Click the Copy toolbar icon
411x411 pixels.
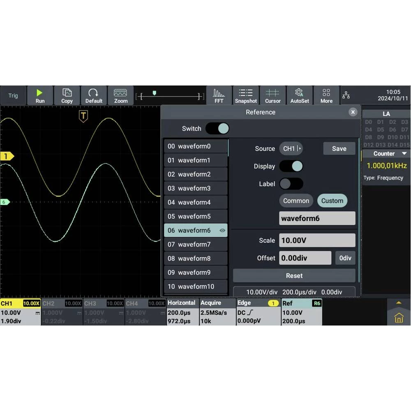pyautogui.click(x=67, y=96)
